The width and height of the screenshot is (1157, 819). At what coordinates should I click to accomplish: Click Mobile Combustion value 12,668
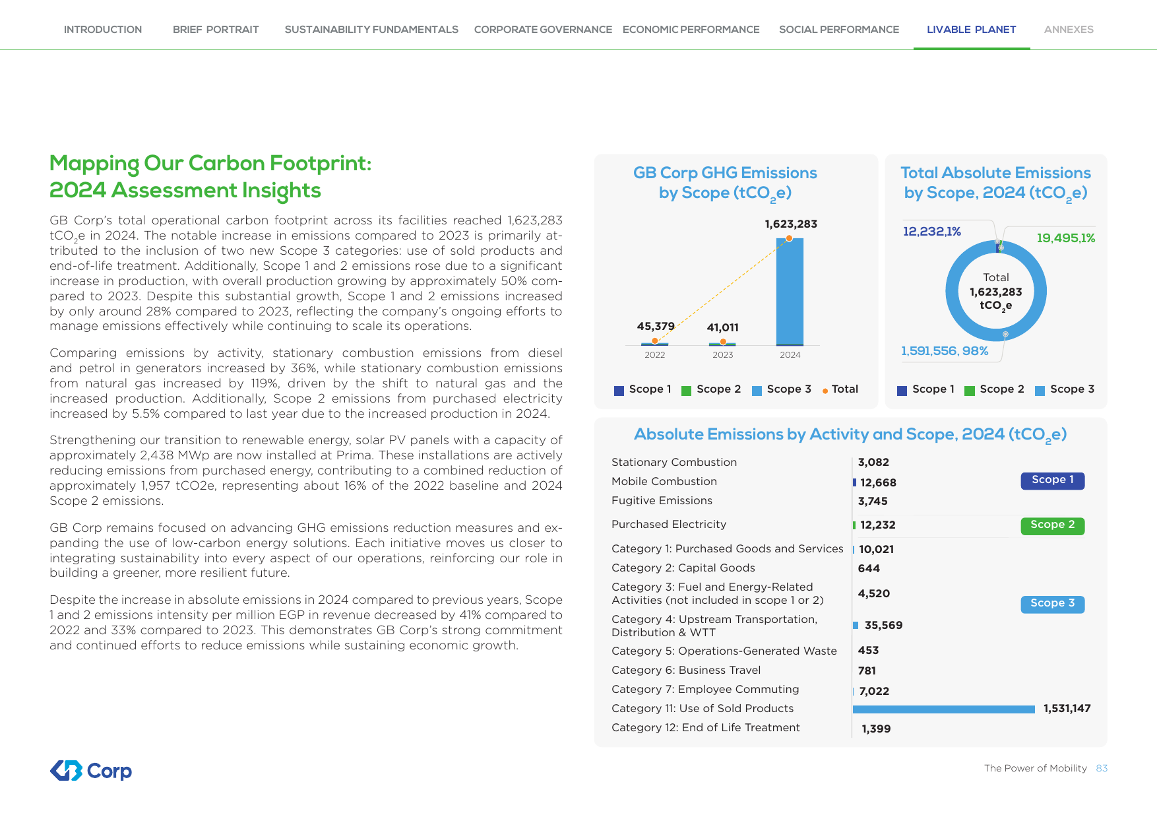[x=878, y=483]
